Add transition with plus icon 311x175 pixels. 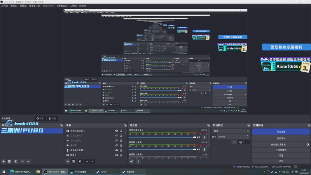click(234, 142)
